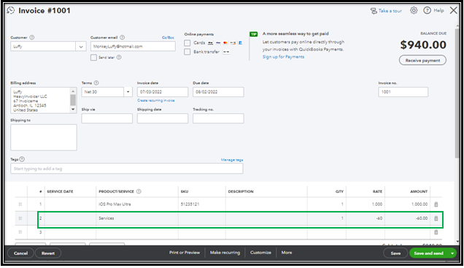The height and width of the screenshot is (268, 464).
Task: Open the settings gear icon
Action: tap(414, 10)
